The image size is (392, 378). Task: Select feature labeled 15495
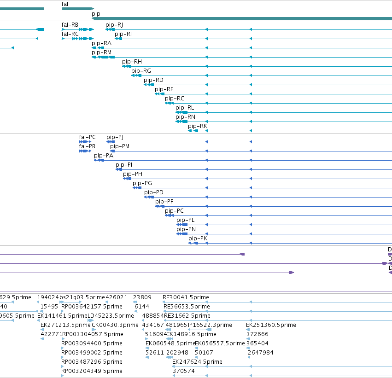49,307
